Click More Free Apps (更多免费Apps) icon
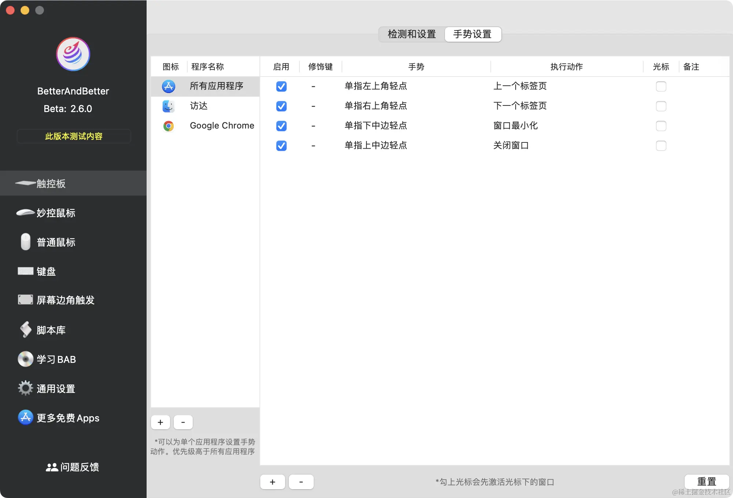 [26, 417]
